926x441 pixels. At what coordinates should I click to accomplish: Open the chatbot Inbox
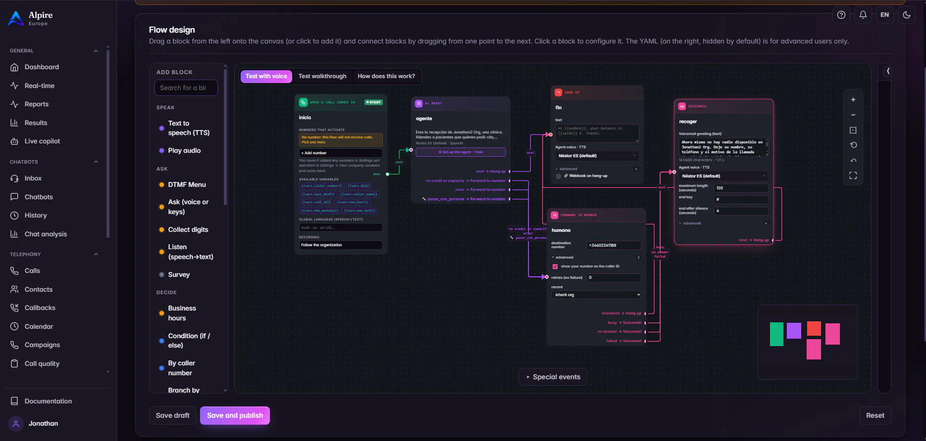33,178
